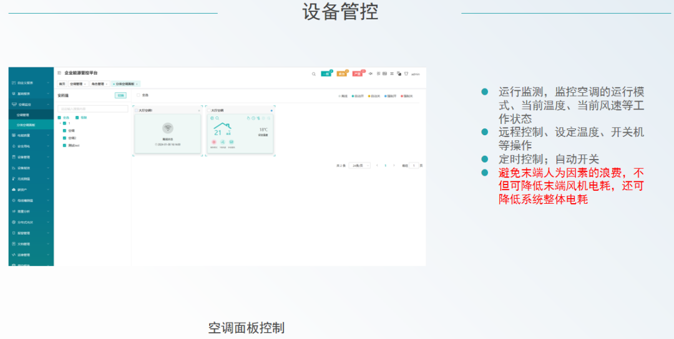674x339 pixels.
Task: Check the 大厅空调 card checkbox
Action: click(209, 110)
